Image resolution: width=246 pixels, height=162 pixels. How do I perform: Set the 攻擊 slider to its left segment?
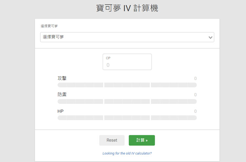click(80, 85)
